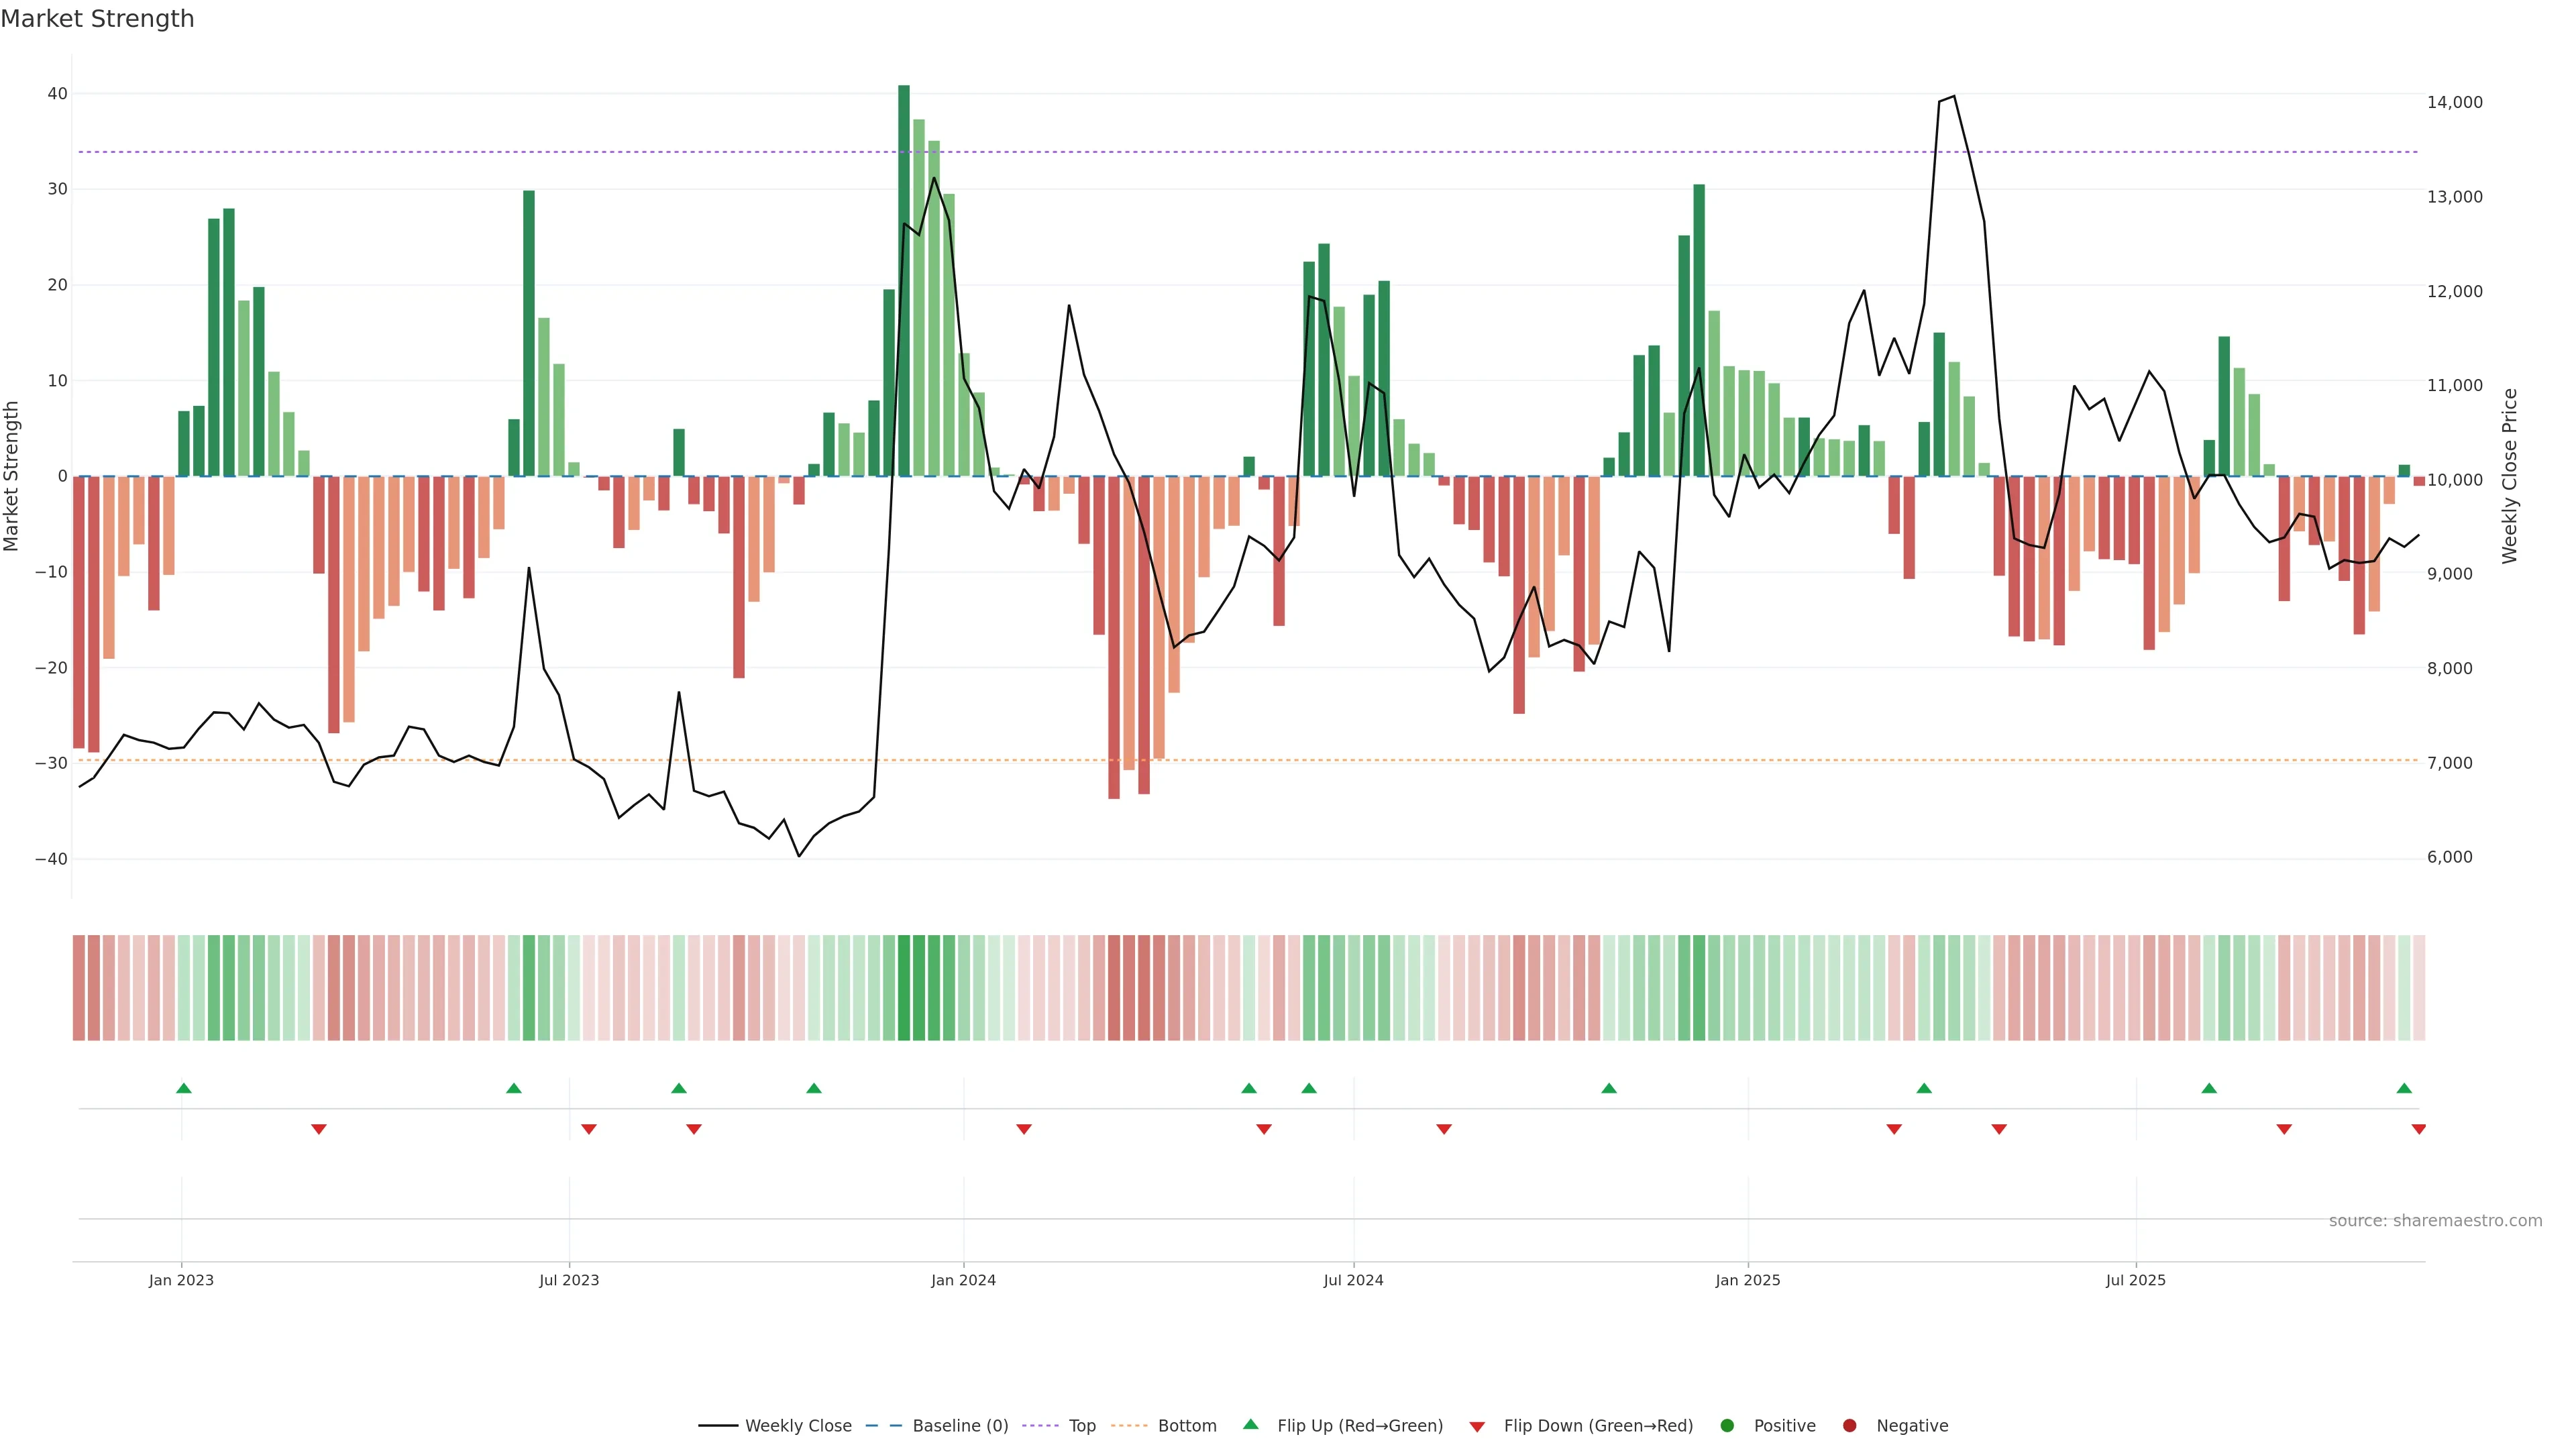This screenshot has height=1449, width=2576.
Task: Click the Negative red circle legend icon
Action: pos(1849,1426)
